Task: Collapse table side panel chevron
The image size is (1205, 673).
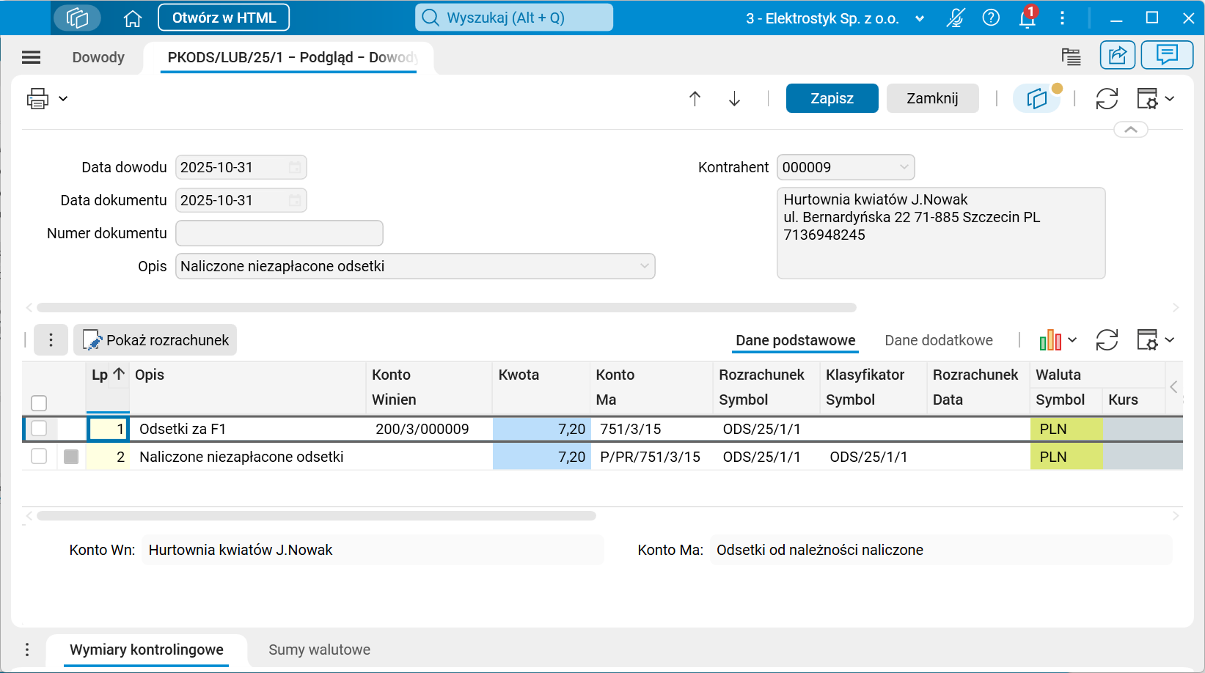Action: click(1173, 387)
